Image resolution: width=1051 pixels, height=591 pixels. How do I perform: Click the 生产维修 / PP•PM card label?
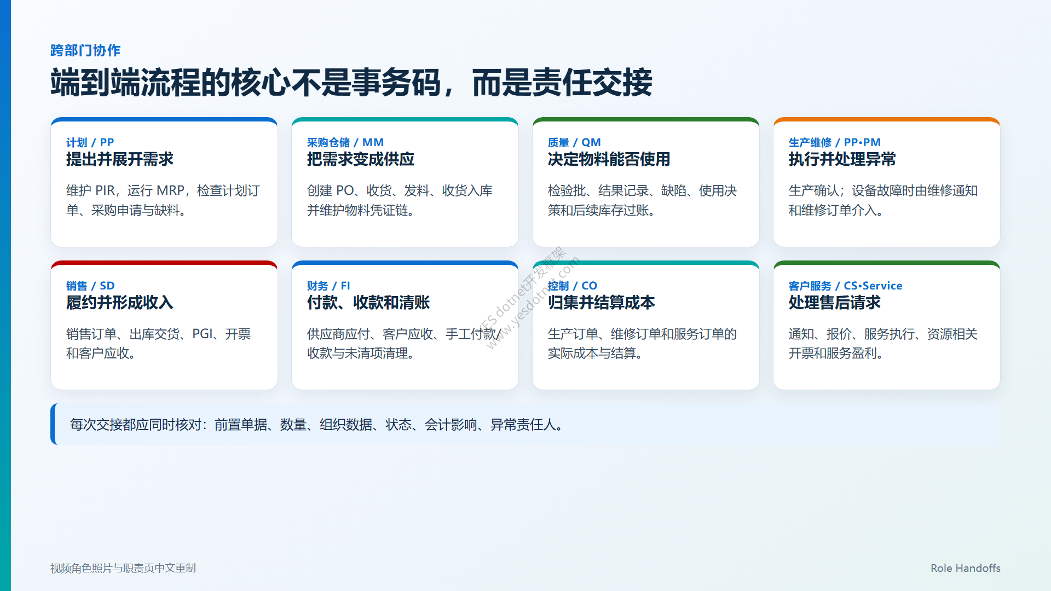(834, 142)
